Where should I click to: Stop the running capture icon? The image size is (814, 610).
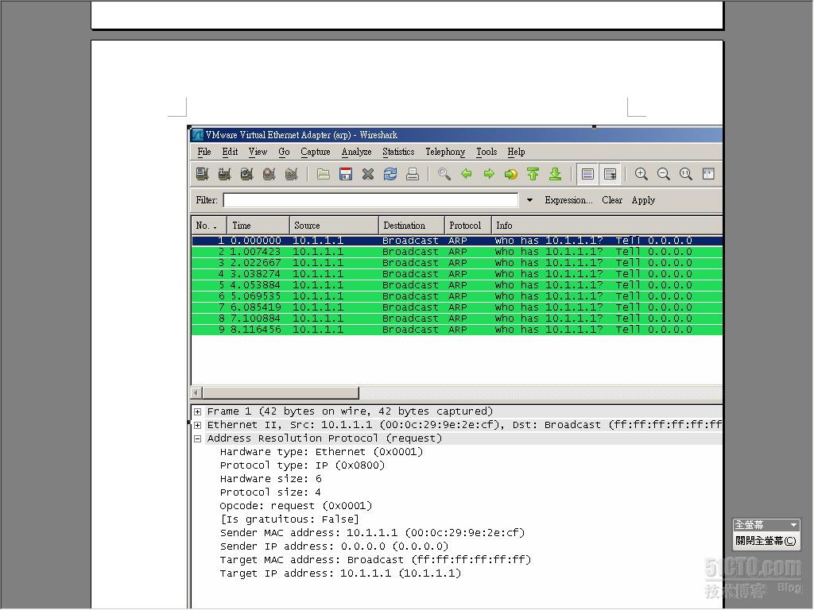point(269,174)
